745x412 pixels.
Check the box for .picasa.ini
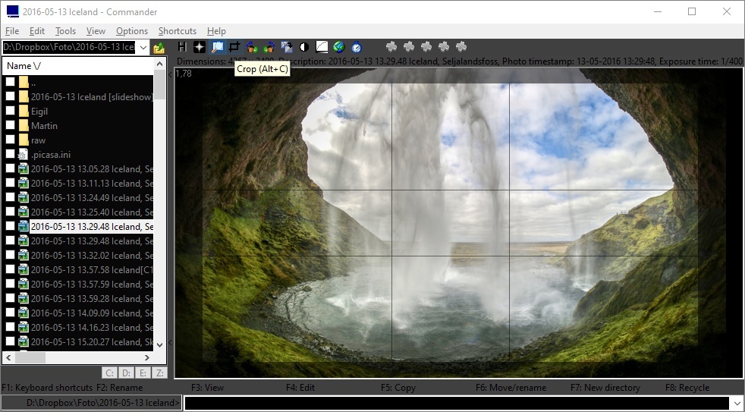pos(10,155)
